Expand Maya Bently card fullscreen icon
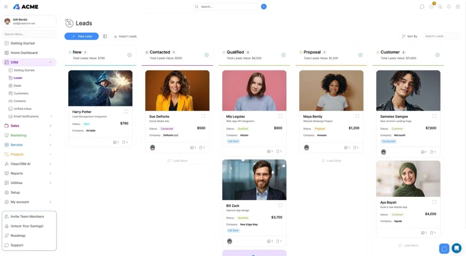 click(x=357, y=116)
